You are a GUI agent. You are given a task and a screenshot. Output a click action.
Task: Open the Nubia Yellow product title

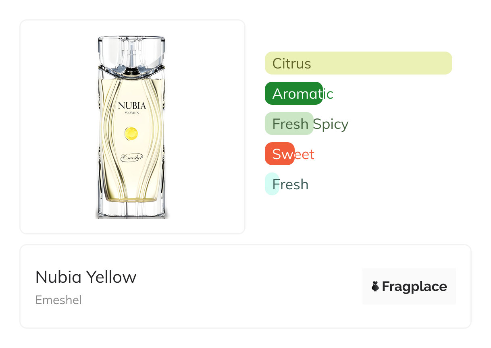point(86,277)
